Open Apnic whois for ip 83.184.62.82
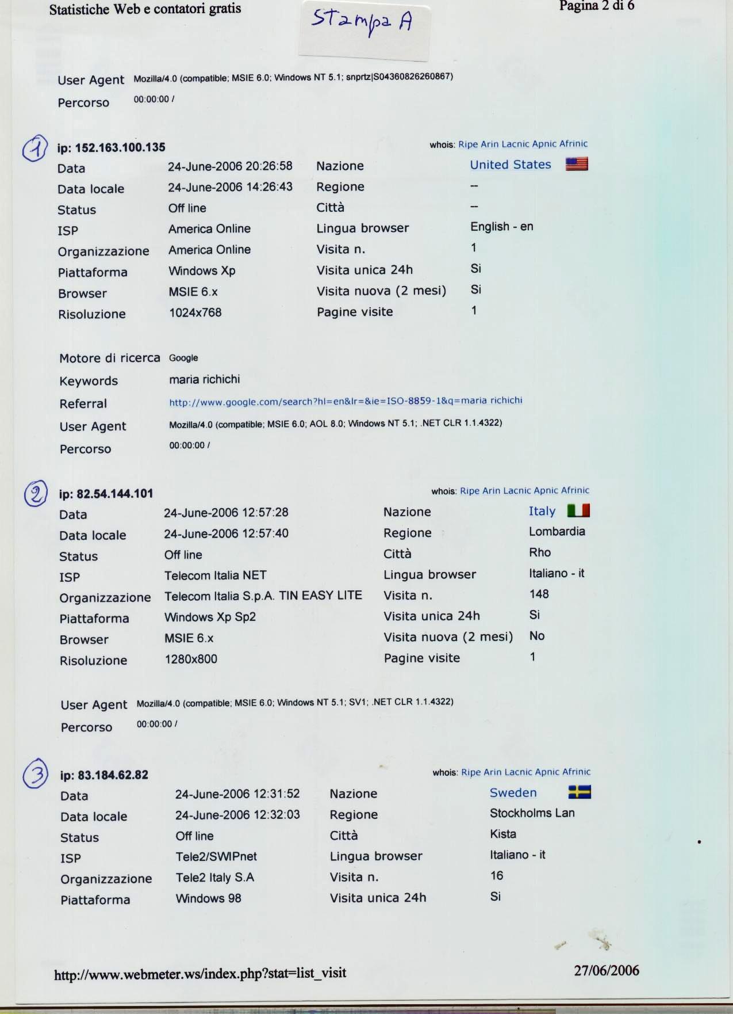Image resolution: width=733 pixels, height=1014 pixels. pos(547,772)
